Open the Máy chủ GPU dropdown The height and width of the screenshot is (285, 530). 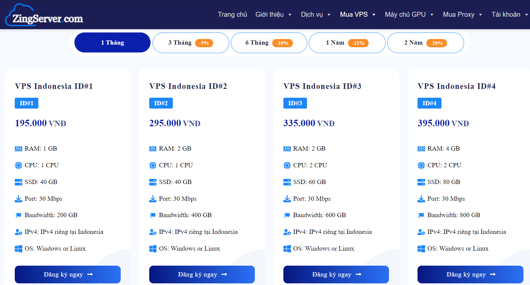coord(409,14)
